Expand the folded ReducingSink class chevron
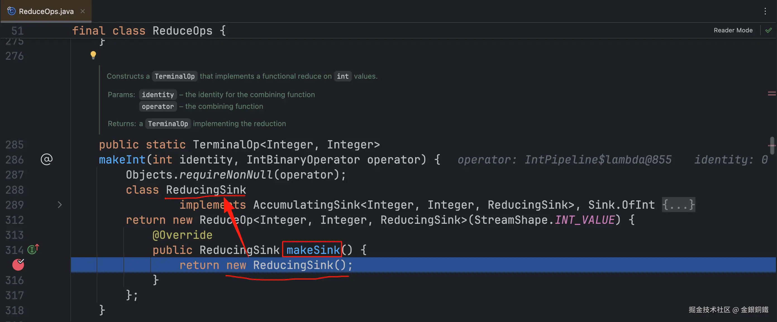777x322 pixels. click(x=59, y=205)
